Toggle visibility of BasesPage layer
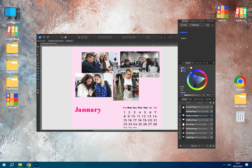Screen dimensions: 252x168 tap(212, 124)
